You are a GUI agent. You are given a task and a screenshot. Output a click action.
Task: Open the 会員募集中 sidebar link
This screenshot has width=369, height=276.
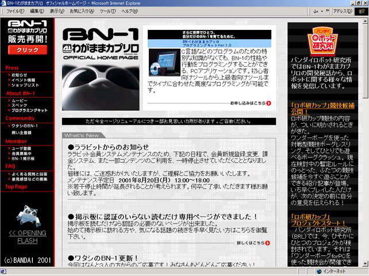pyautogui.click(x=21, y=154)
